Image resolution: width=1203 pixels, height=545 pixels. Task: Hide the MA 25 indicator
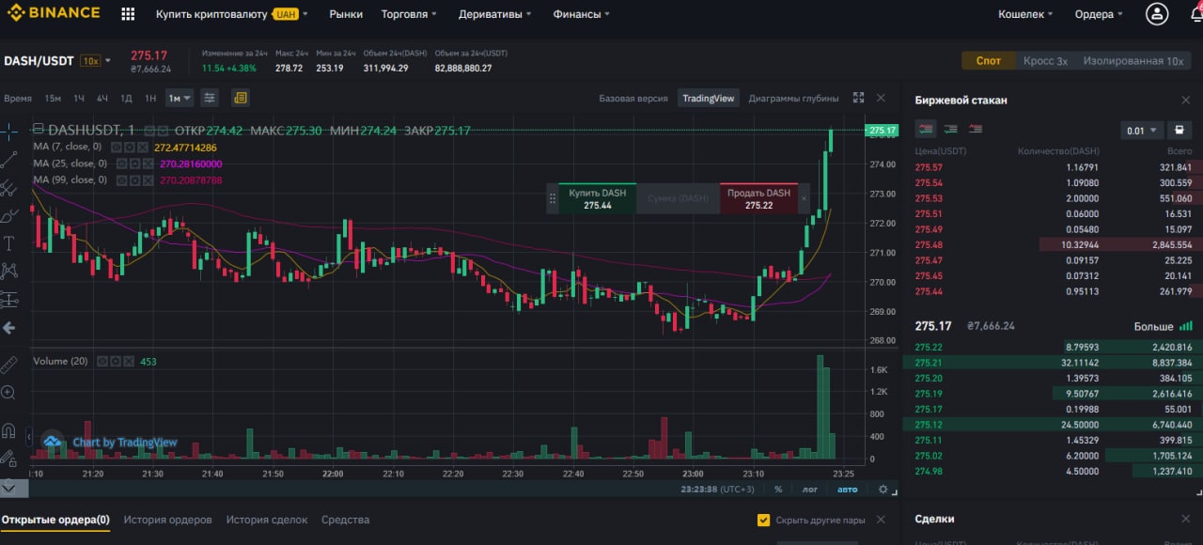coord(123,163)
